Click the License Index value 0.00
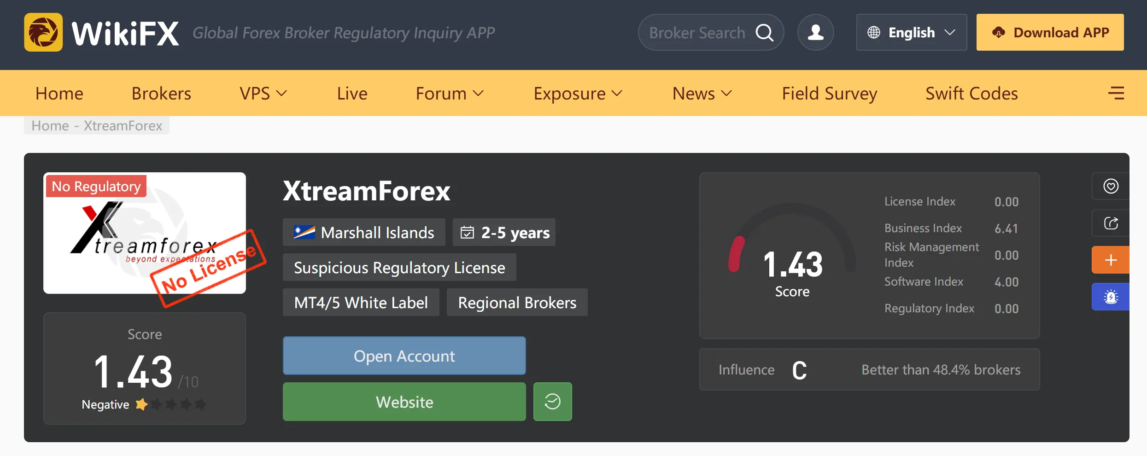The width and height of the screenshot is (1147, 456). [1007, 202]
